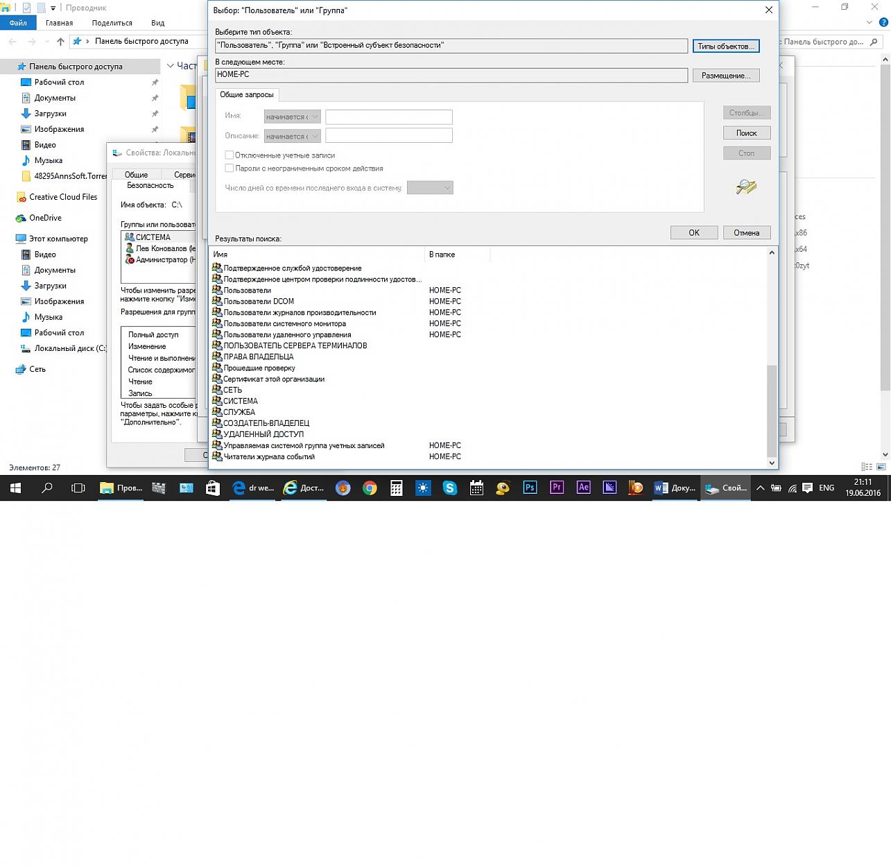891x867 pixels.
Task: Select 'Прошедшие проверку' in search results
Action: [259, 368]
